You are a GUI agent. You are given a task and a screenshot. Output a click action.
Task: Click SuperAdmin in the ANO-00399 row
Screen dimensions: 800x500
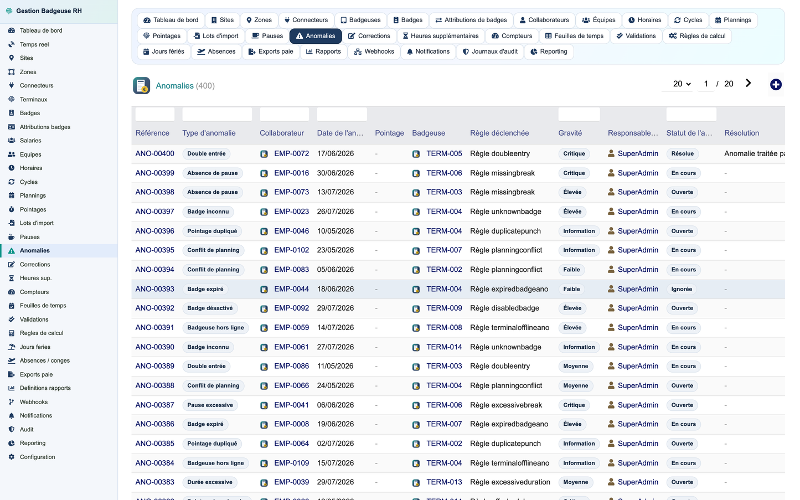[x=638, y=173]
